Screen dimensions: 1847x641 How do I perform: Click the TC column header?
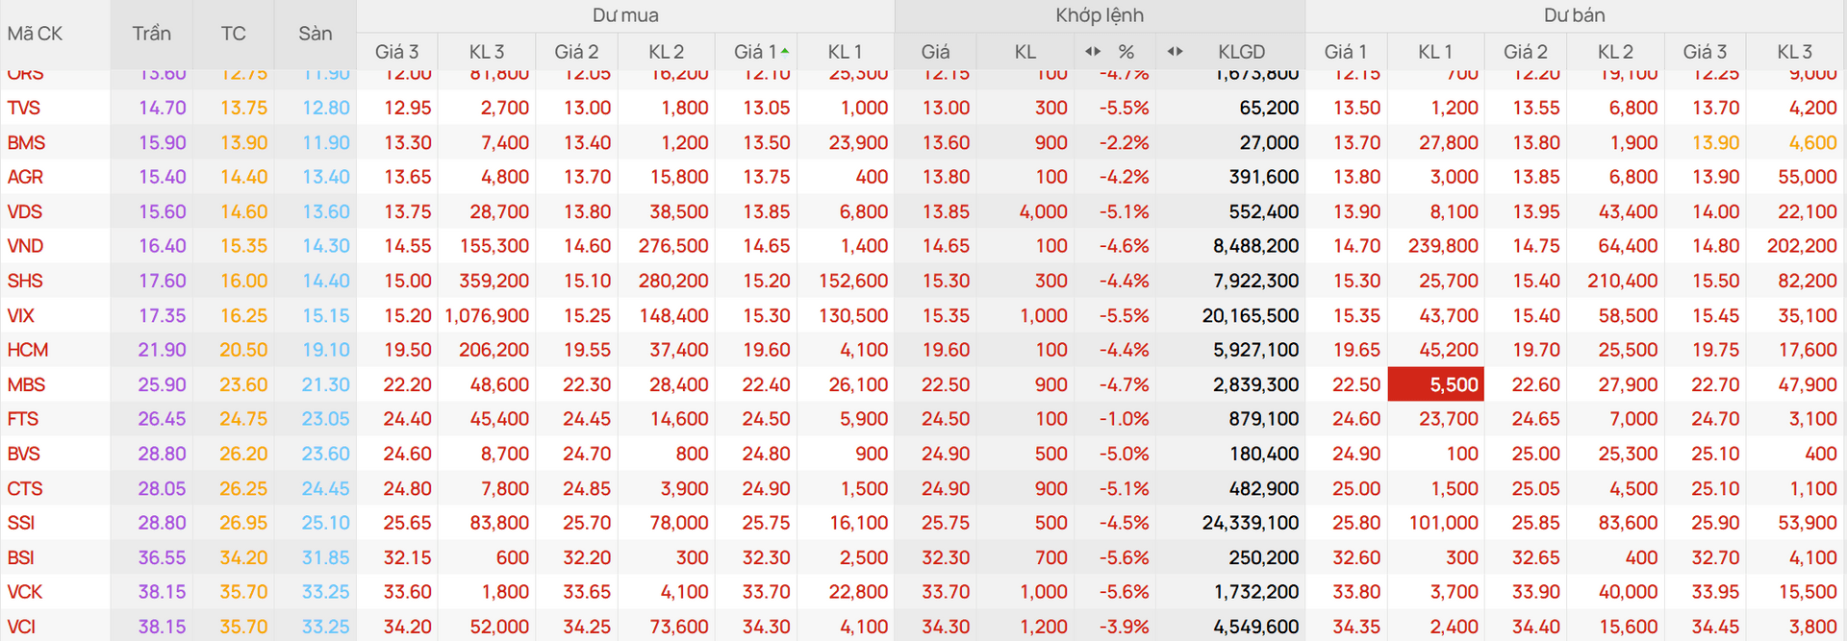click(233, 34)
